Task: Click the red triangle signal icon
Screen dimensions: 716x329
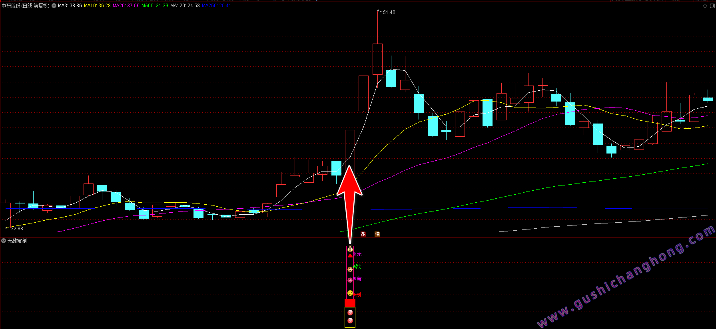Action: [350, 255]
